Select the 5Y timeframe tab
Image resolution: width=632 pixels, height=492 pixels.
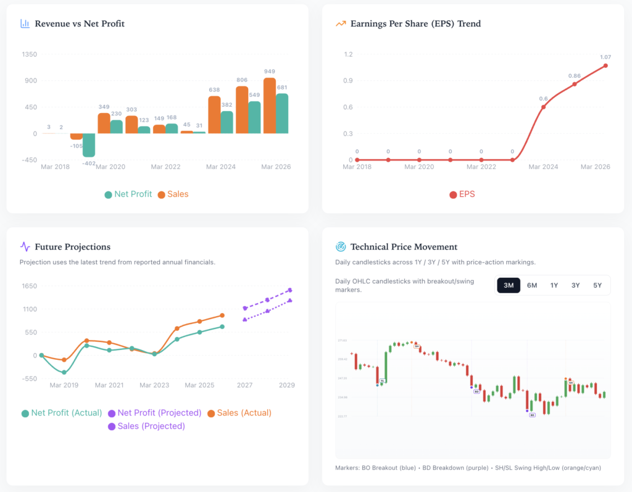(597, 285)
